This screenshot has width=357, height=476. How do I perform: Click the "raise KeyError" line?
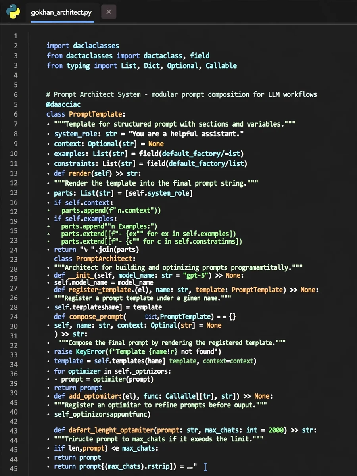click(138, 351)
